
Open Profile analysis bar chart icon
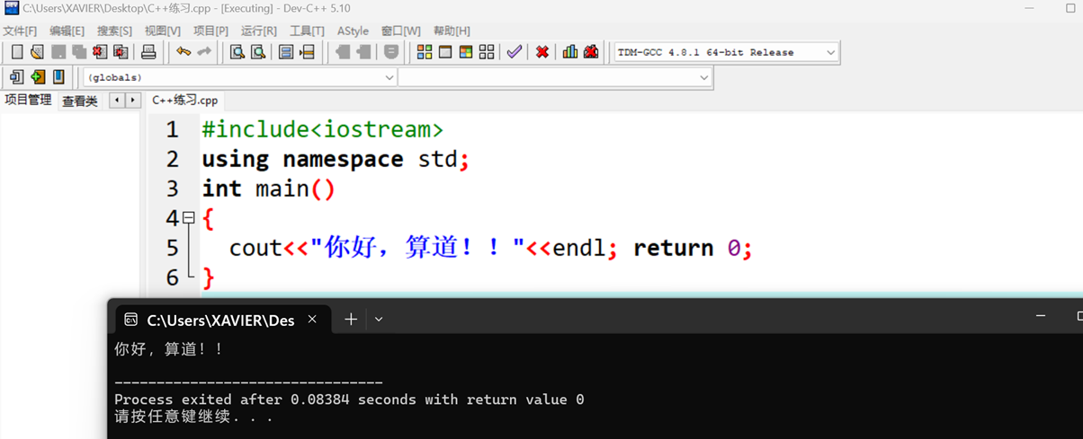click(x=570, y=52)
